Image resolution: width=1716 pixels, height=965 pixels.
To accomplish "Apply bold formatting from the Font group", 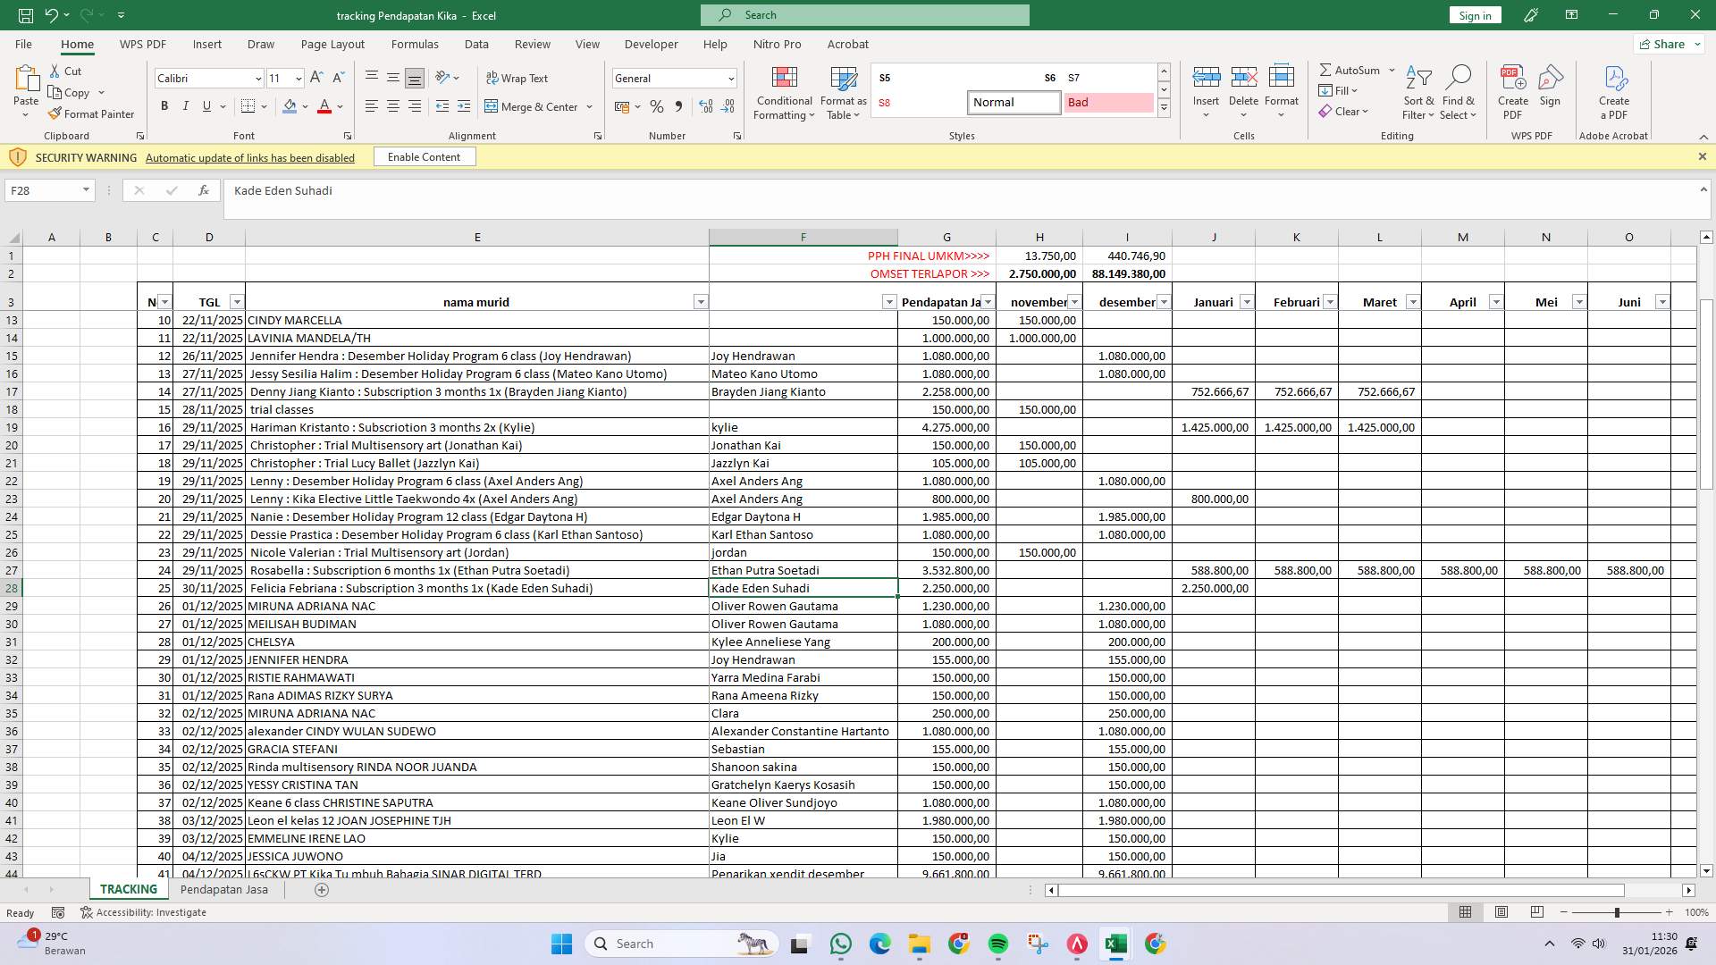I will tap(164, 106).
